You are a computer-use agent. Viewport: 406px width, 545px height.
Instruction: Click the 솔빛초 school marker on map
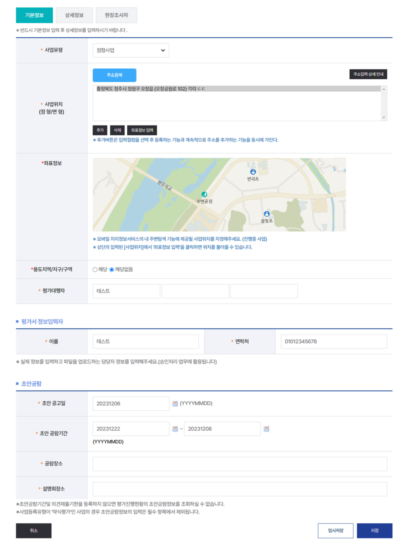pos(267,214)
